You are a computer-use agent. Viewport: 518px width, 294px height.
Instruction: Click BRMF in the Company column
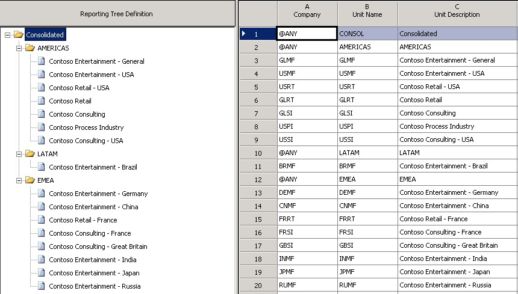[307, 166]
